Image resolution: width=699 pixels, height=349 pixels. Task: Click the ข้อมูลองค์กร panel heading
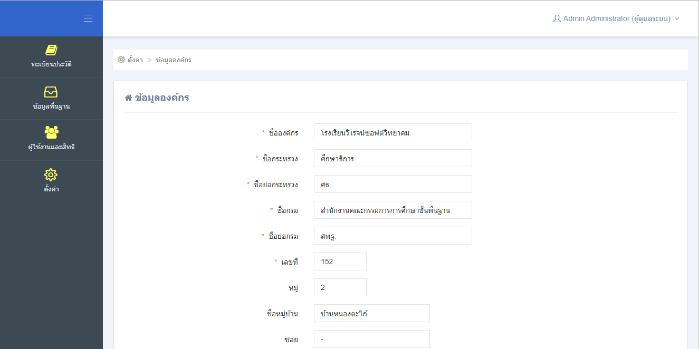[162, 98]
